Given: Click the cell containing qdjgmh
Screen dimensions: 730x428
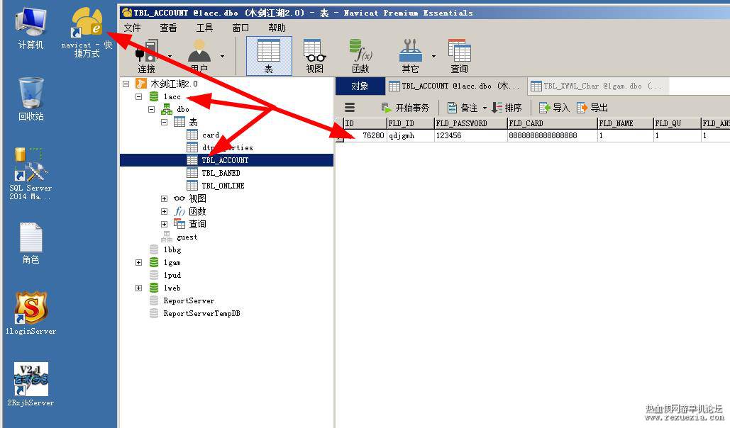Looking at the screenshot, I should pos(410,135).
